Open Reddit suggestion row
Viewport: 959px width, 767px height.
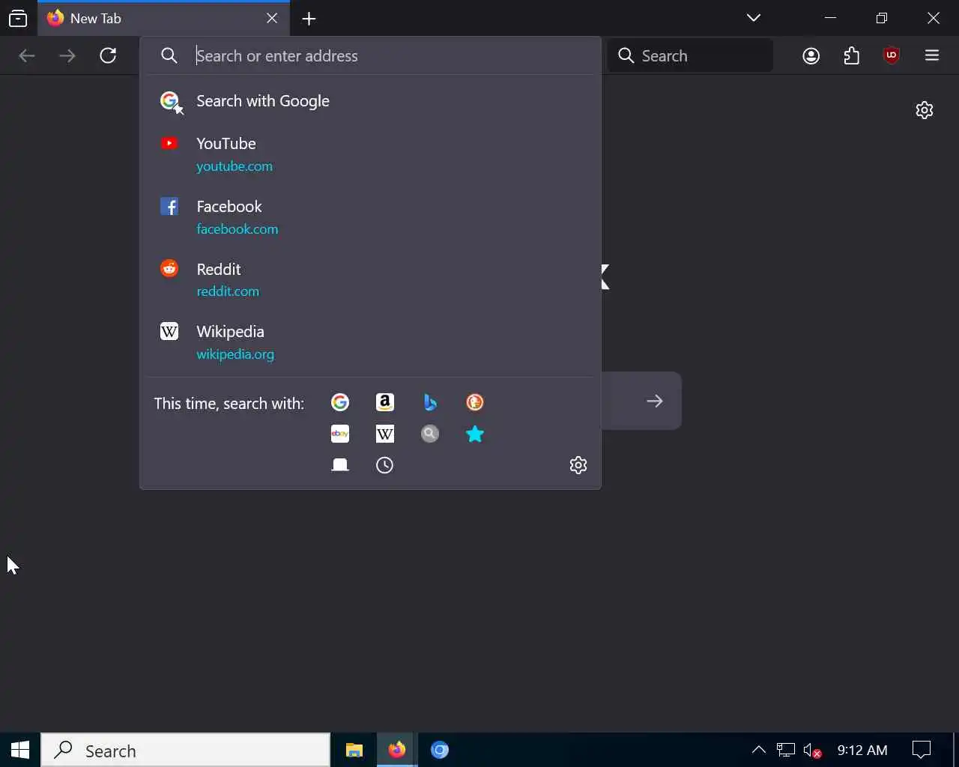[370, 279]
